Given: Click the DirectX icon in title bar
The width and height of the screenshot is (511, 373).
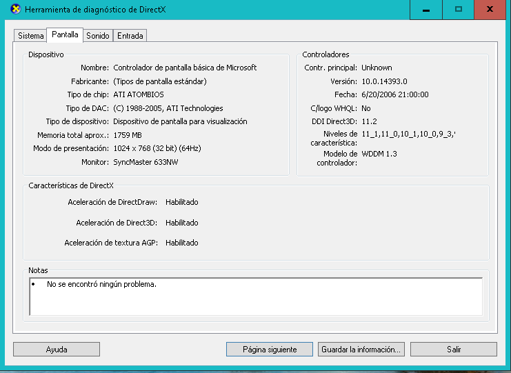Looking at the screenshot, I should pos(15,9).
